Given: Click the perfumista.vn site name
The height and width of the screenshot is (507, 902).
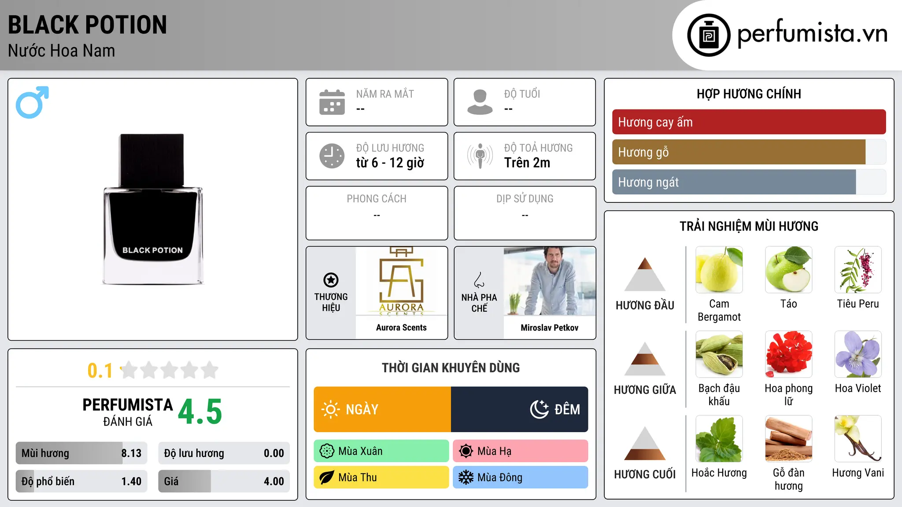Looking at the screenshot, I should tap(813, 34).
